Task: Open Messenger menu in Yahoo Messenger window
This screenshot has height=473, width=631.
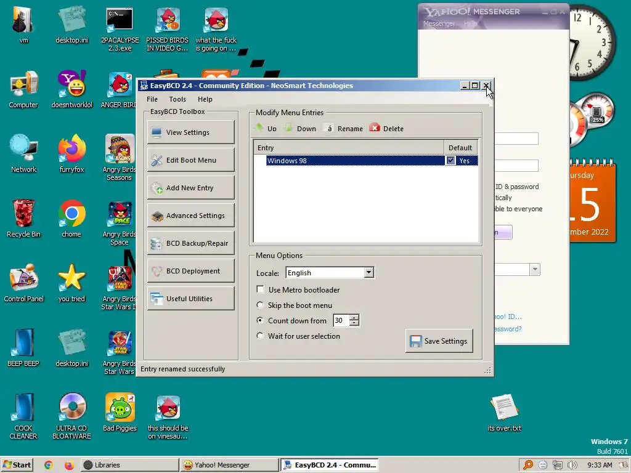Action: pyautogui.click(x=439, y=24)
